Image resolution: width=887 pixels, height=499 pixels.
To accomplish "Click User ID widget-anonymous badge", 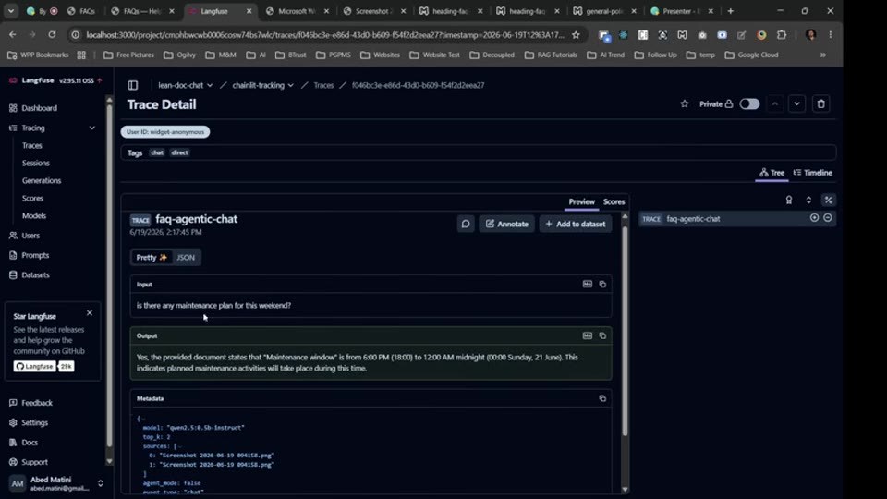I will click(x=165, y=132).
